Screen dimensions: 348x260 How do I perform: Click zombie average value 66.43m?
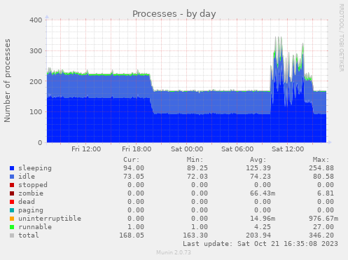click(x=263, y=193)
